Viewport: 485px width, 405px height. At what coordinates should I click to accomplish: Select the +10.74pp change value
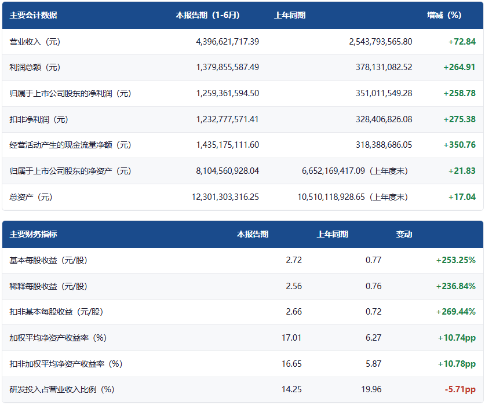point(457,338)
